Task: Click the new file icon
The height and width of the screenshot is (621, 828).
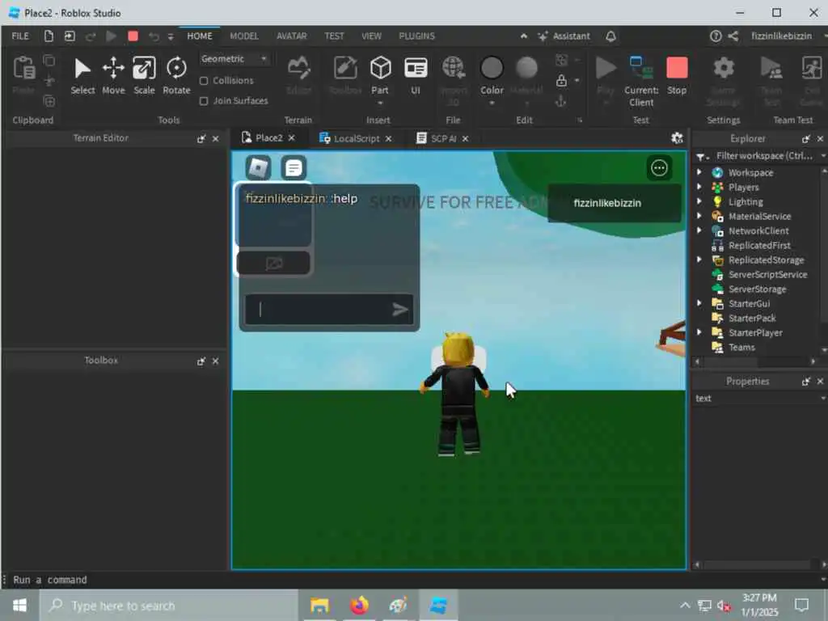Action: coord(49,36)
